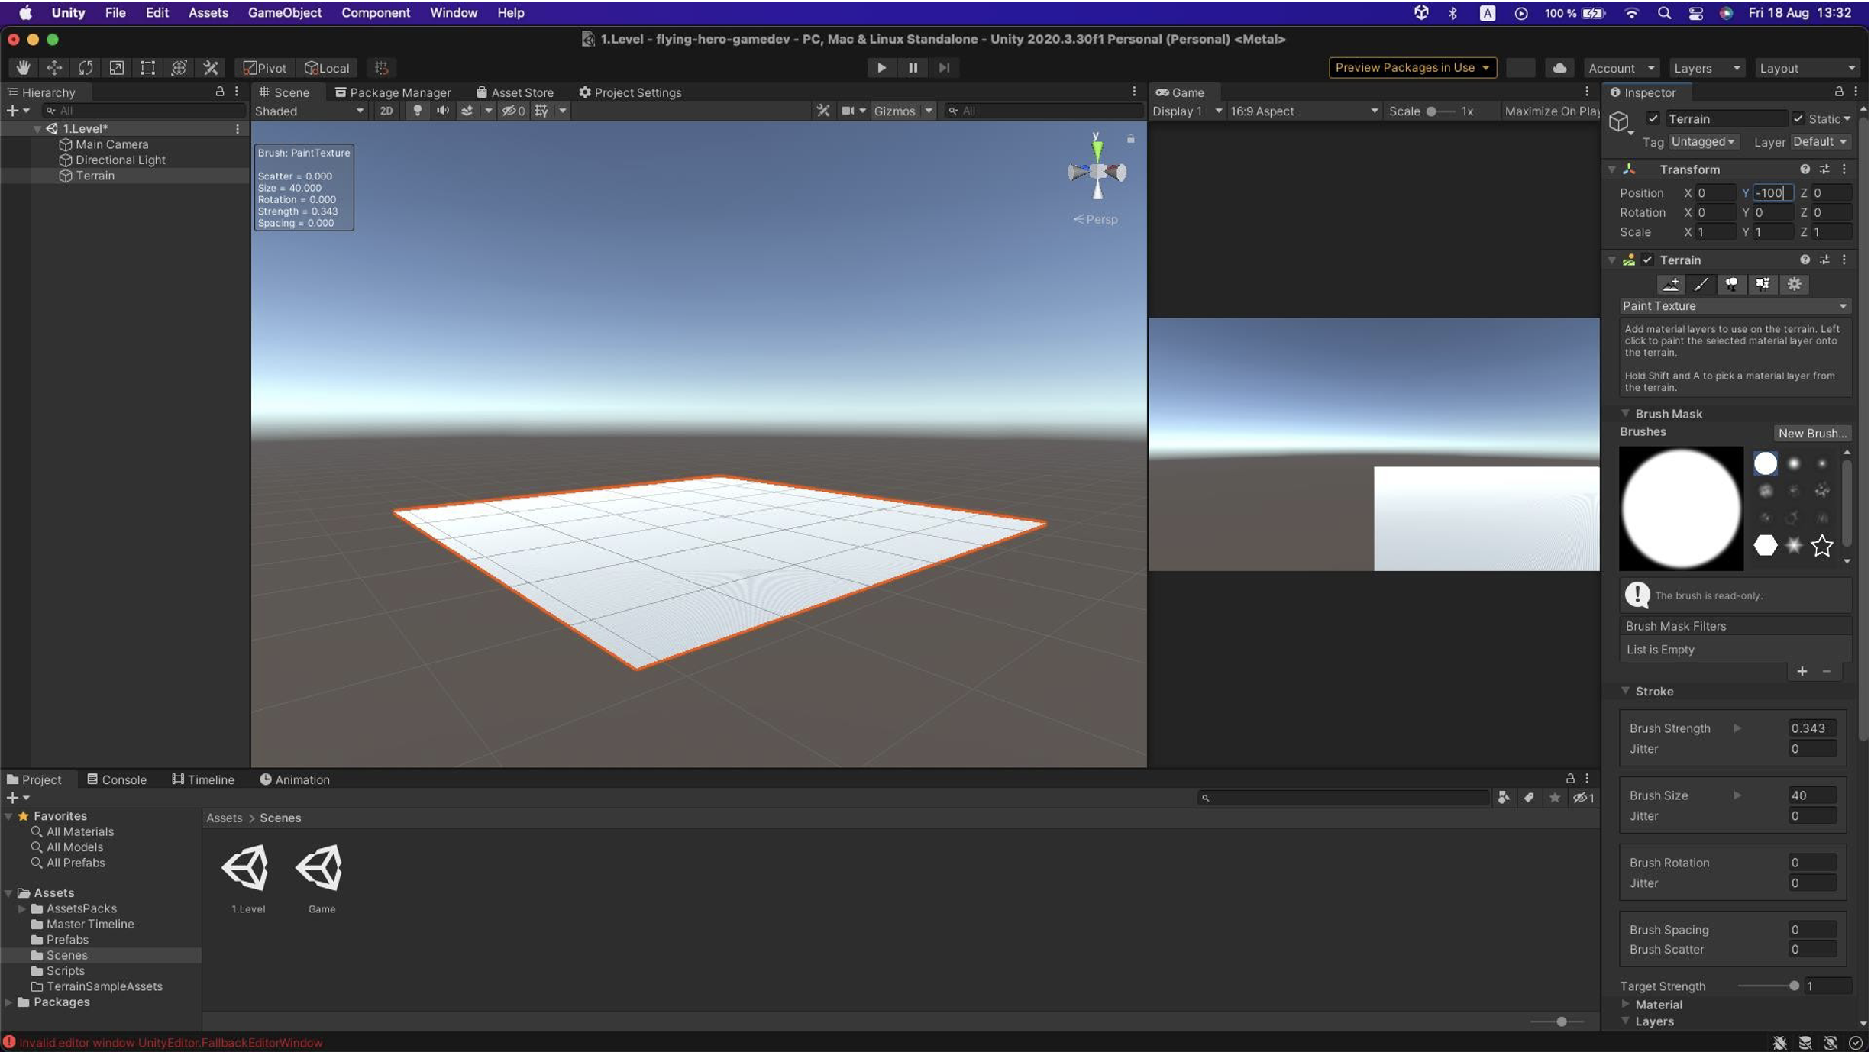Toggle 2D view mode
Viewport: 1871px width, 1052px height.
point(386,111)
